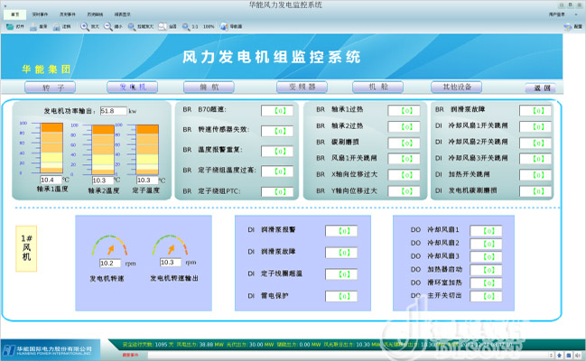Click the 缩小 zoom-out magnifier icon
Screen dimensions: 586x361
tap(109, 27)
